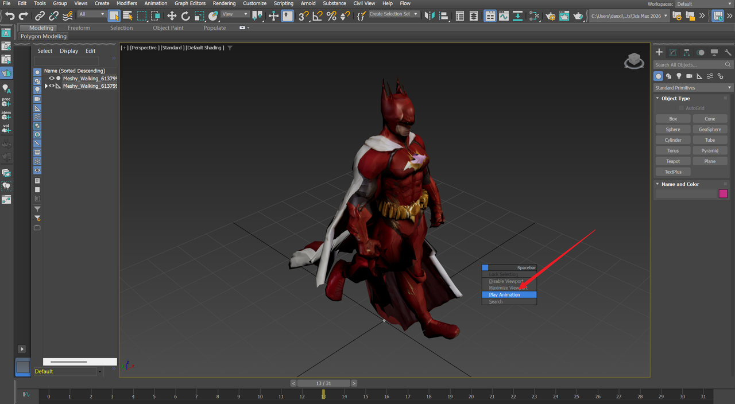Screen dimensions: 735x404
Task: Toggle Display Cameras filter in Scene Explorer
Action: tap(37, 99)
